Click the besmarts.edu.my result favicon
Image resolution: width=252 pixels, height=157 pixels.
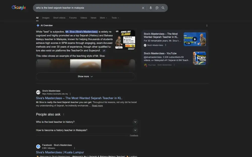click(x=38, y=92)
